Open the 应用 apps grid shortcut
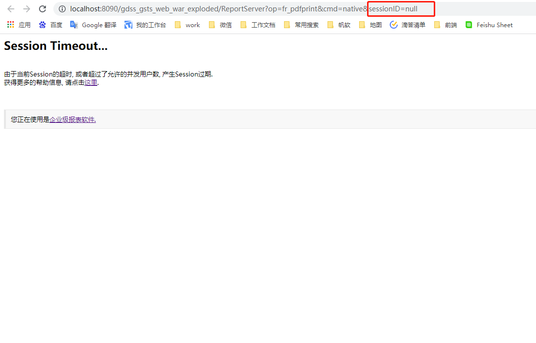 pos(19,25)
